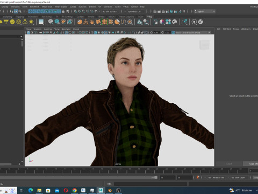This screenshot has width=258, height=194.
Task: Open Google Chrome from the taskbar
Action: click(75, 190)
